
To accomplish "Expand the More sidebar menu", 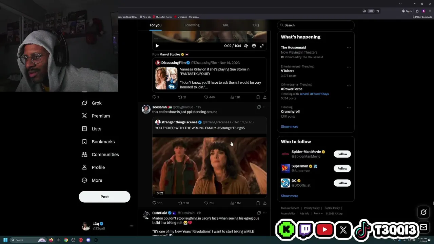I will 92,180.
